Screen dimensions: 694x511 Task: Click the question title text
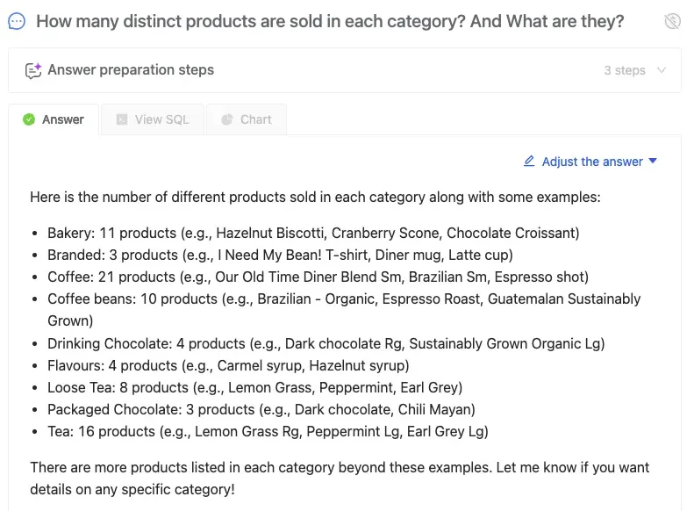[x=330, y=21]
